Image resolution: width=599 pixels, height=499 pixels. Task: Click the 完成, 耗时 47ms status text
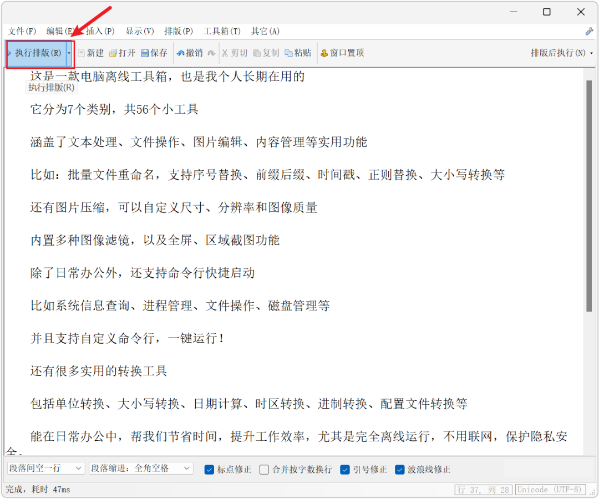pos(38,490)
